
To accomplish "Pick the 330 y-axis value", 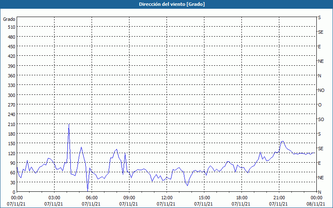I will tap(12, 85).
